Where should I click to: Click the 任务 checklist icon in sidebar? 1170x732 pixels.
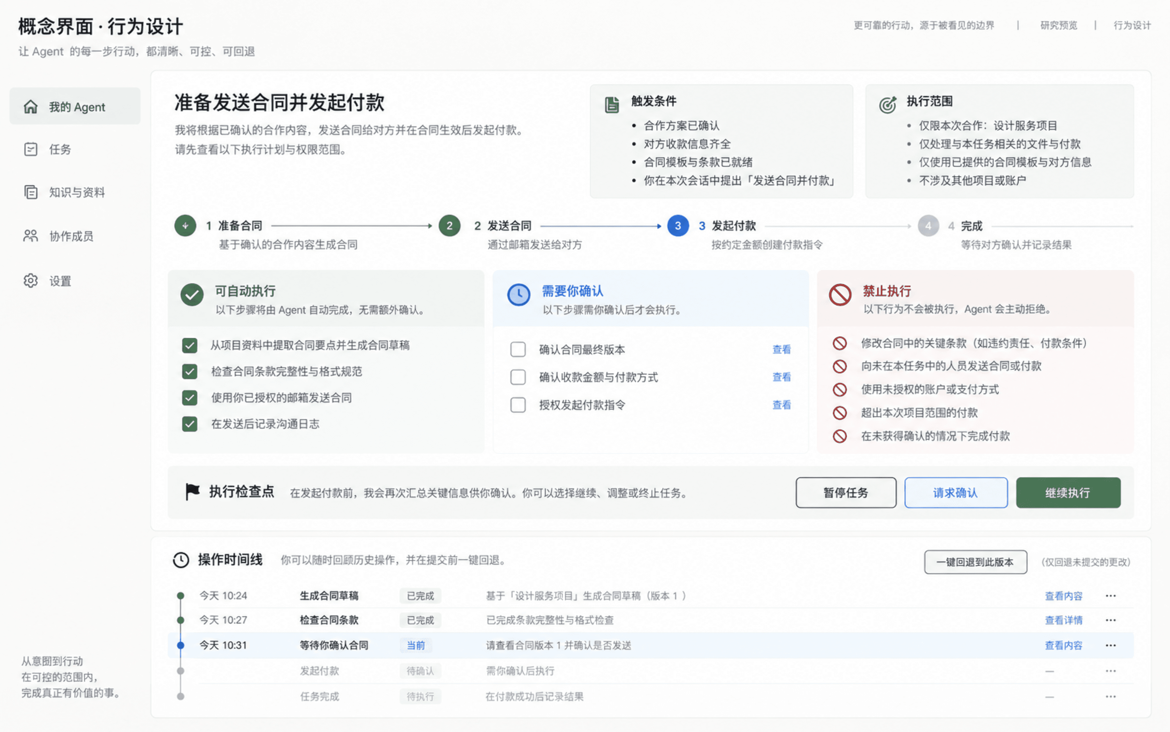click(x=31, y=149)
